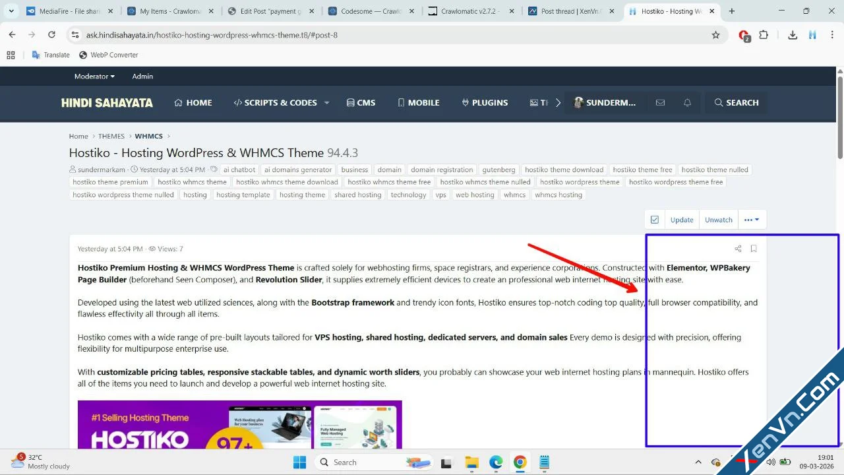844x475 pixels.
Task: Expand the three-dot options dropdown
Action: coord(752,220)
